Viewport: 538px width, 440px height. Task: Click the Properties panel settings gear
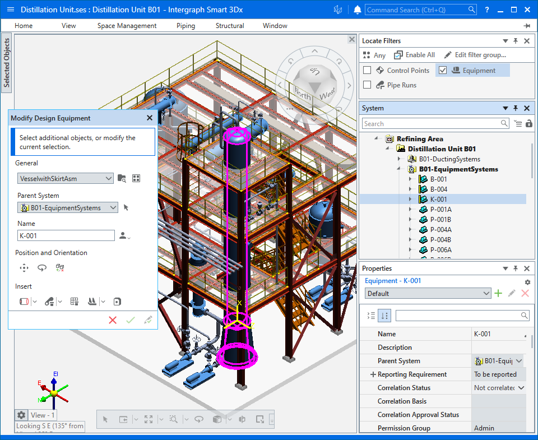point(527,282)
